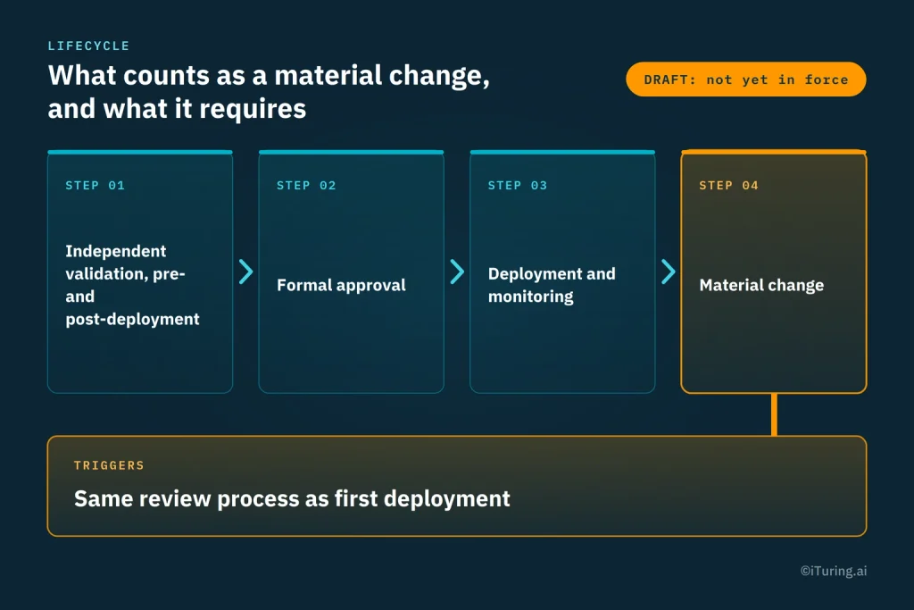Click the LIFECYCLE label above the title

point(88,46)
